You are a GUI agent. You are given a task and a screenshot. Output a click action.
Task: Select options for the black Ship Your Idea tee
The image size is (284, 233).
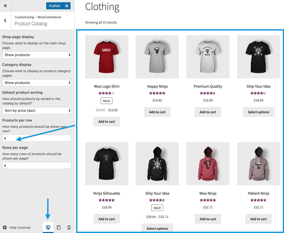coord(259,112)
